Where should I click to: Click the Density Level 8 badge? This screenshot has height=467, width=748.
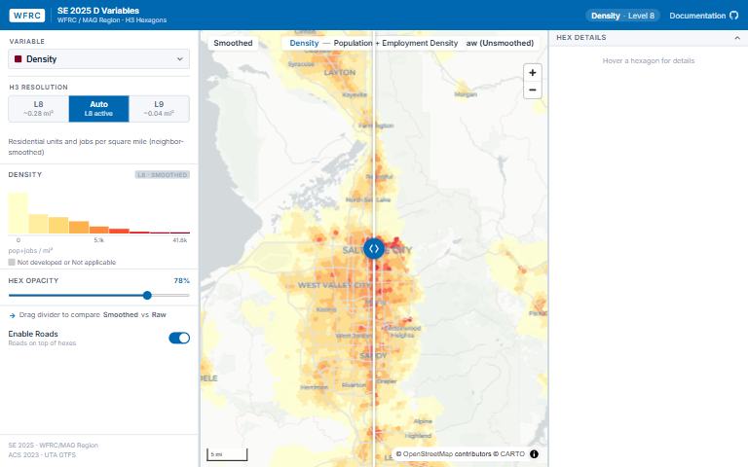pos(622,16)
